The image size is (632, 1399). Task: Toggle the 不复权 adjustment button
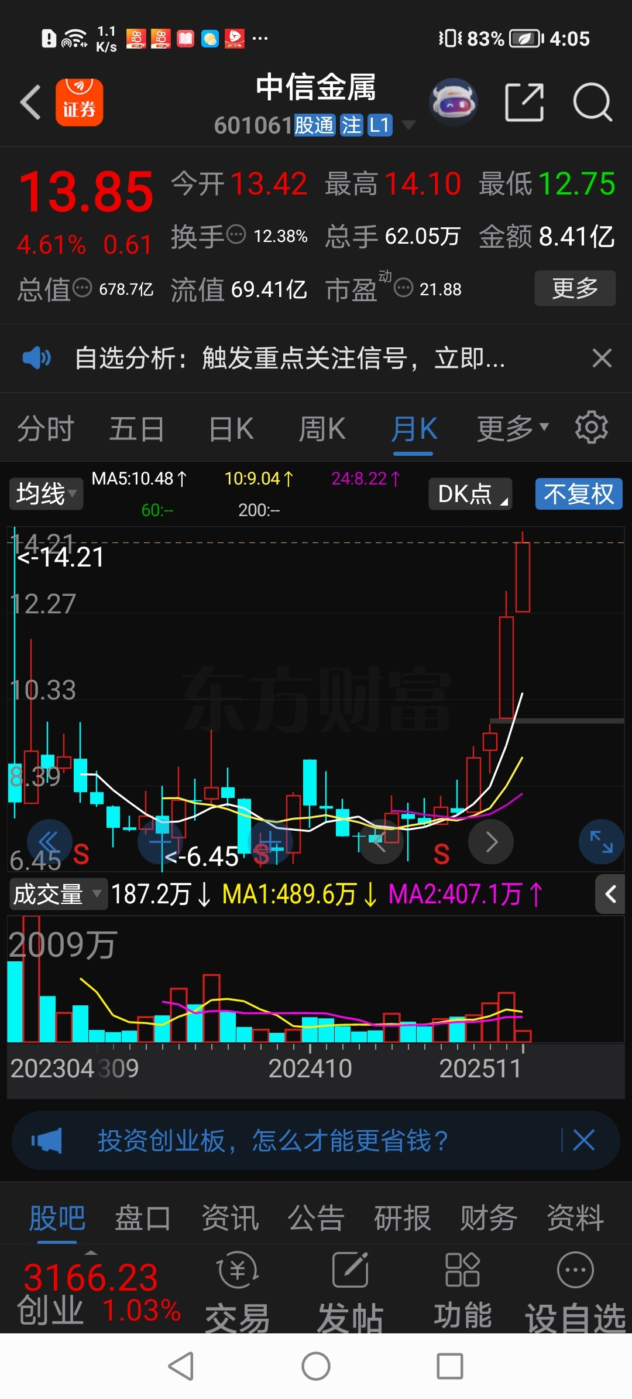pyautogui.click(x=579, y=494)
